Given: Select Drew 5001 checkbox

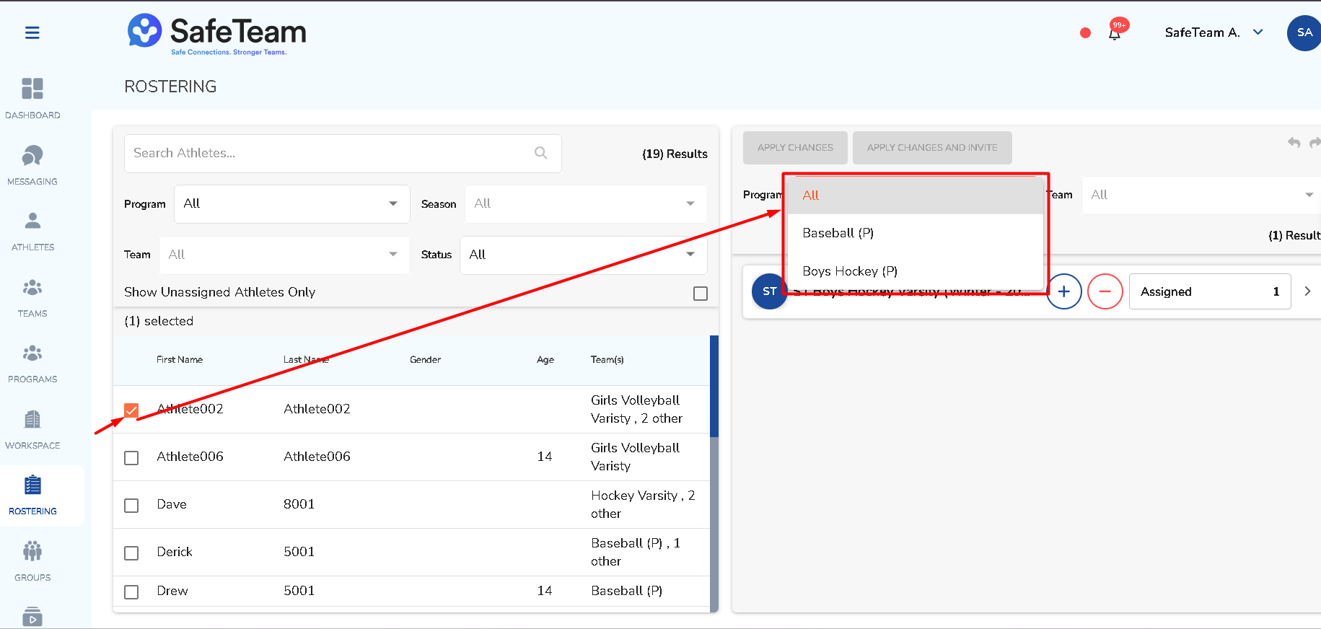Looking at the screenshot, I should click(x=131, y=592).
